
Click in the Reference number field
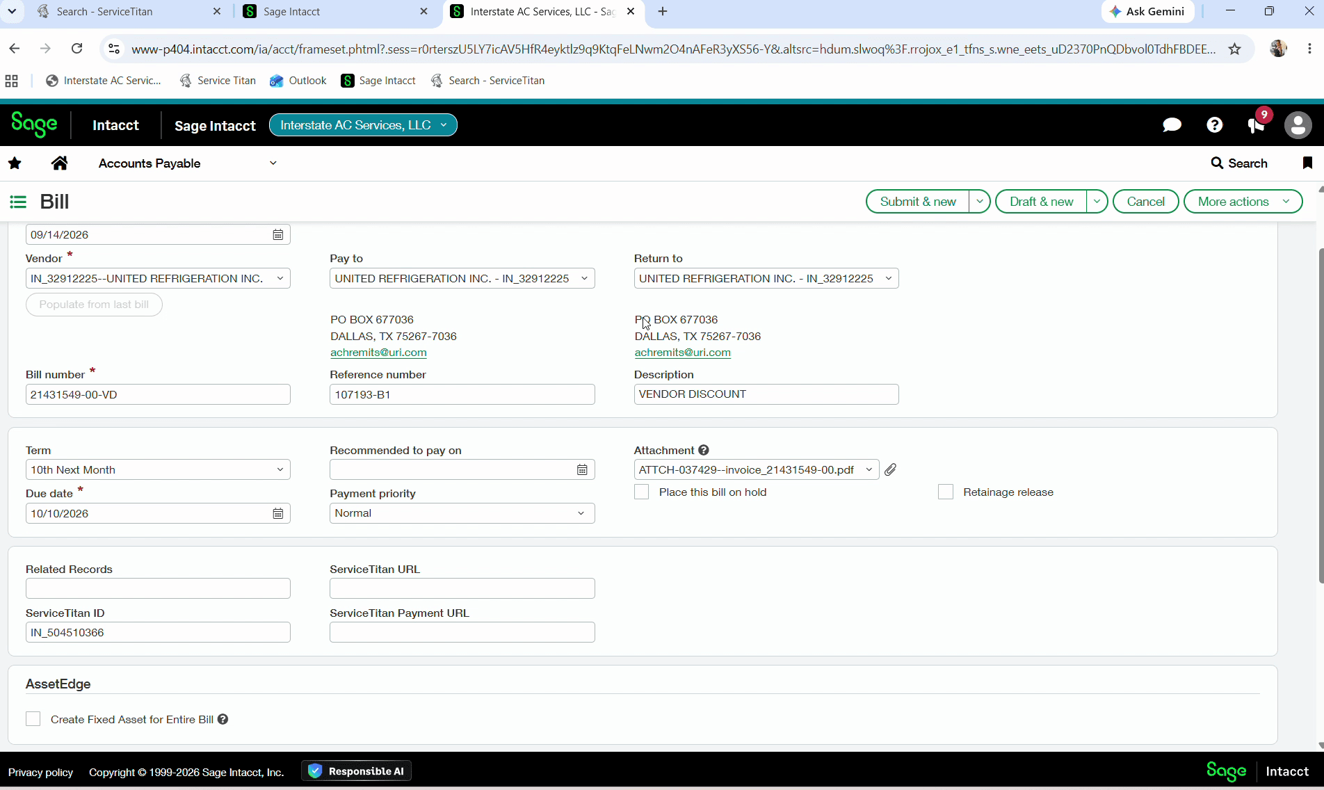click(462, 395)
